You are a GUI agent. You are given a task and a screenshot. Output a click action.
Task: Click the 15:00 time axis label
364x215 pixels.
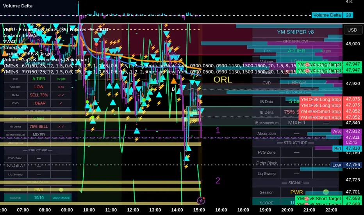(199, 210)
